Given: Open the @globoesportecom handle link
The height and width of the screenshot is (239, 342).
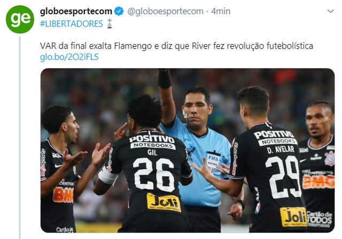Looking at the screenshot, I should [165, 11].
